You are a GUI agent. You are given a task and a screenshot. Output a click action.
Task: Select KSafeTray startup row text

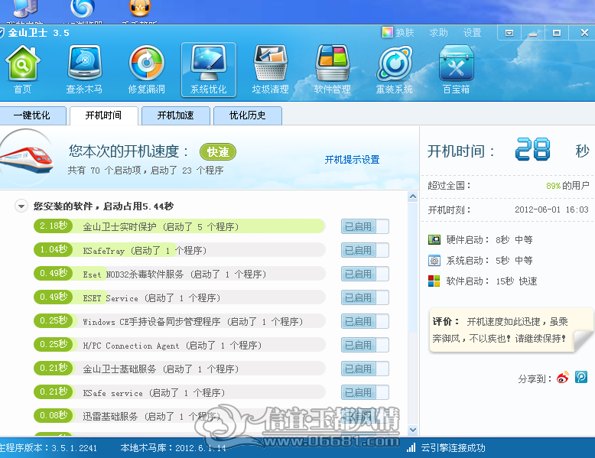click(x=145, y=251)
